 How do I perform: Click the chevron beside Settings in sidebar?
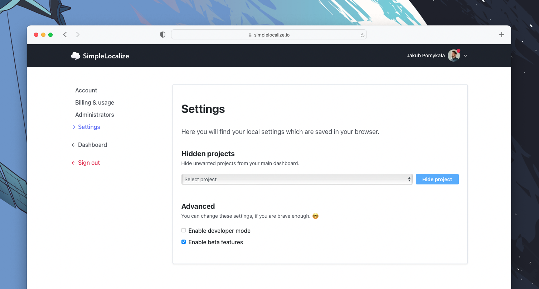74,127
